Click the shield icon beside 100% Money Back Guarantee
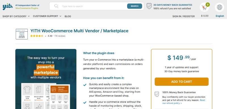 (157, 94)
